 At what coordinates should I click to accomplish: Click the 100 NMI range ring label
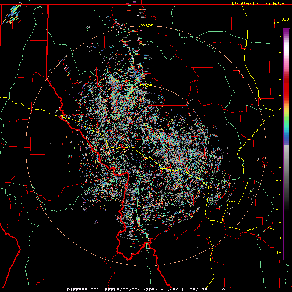(146, 26)
